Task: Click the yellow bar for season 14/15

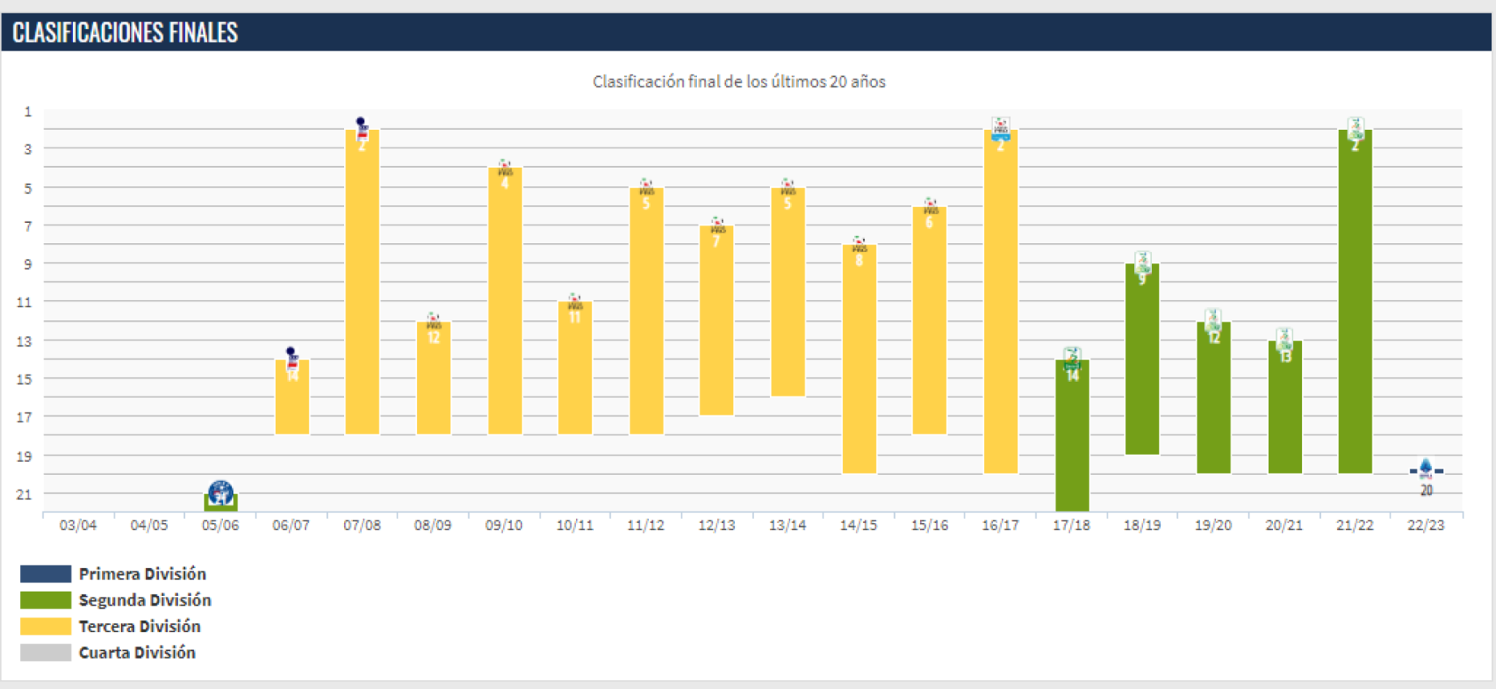Action: click(859, 359)
